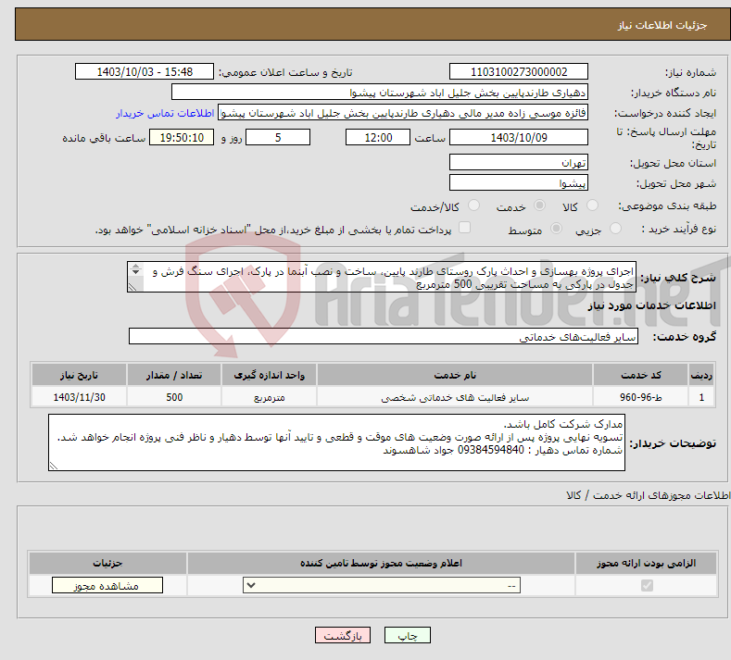This screenshot has width=731, height=660.
Task: Click the تاریخ نیاز column header
Action: tap(80, 375)
